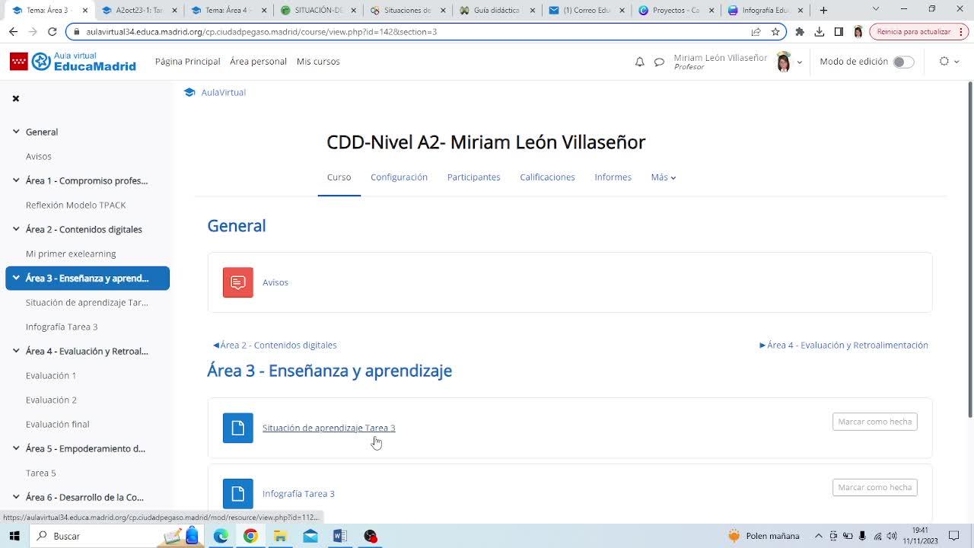Collapse the Área 6 section chevron
The image size is (974, 548).
point(16,497)
